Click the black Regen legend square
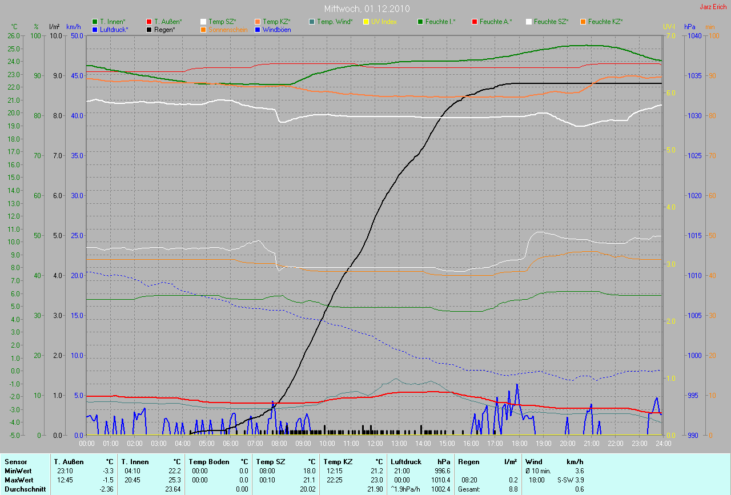The width and height of the screenshot is (731, 495). 149,29
